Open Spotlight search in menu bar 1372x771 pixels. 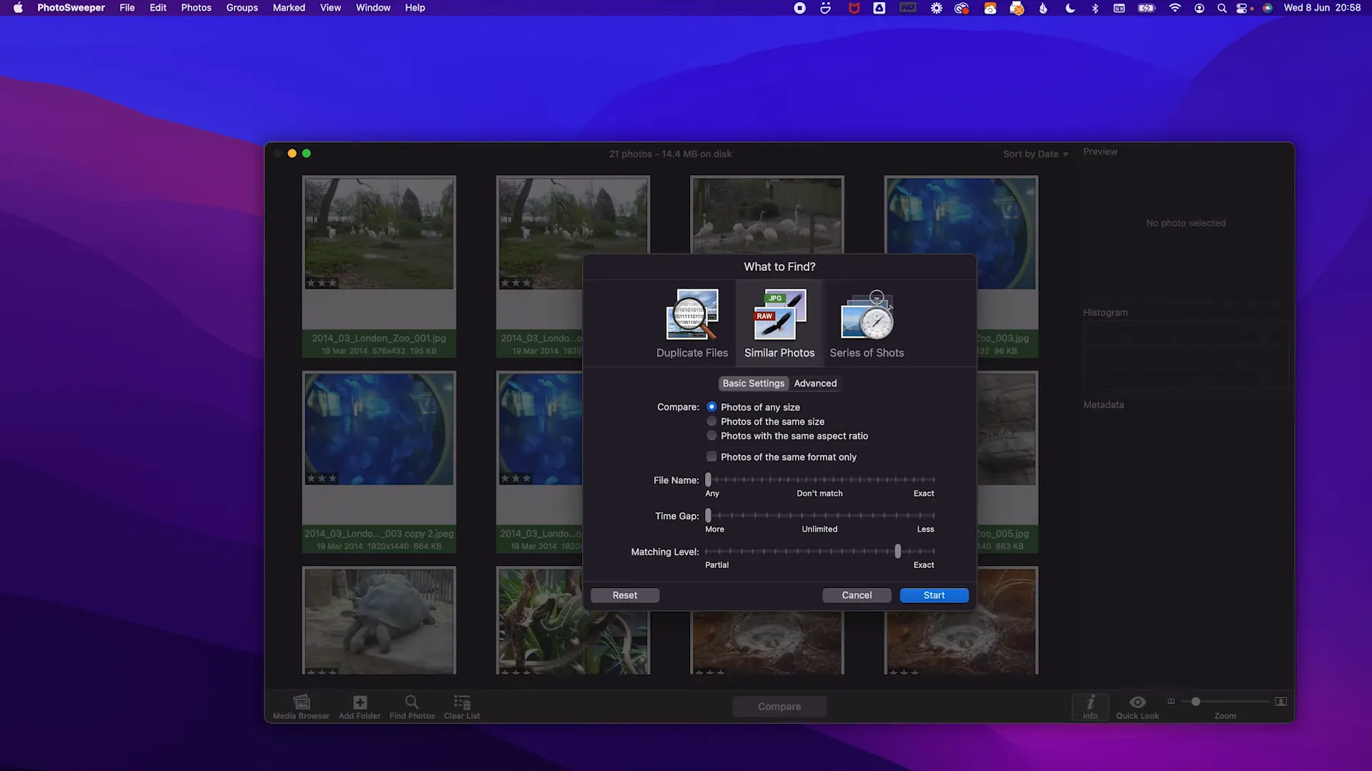pyautogui.click(x=1222, y=8)
